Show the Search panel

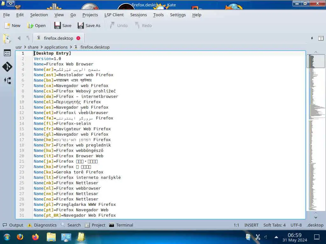pos(71,225)
